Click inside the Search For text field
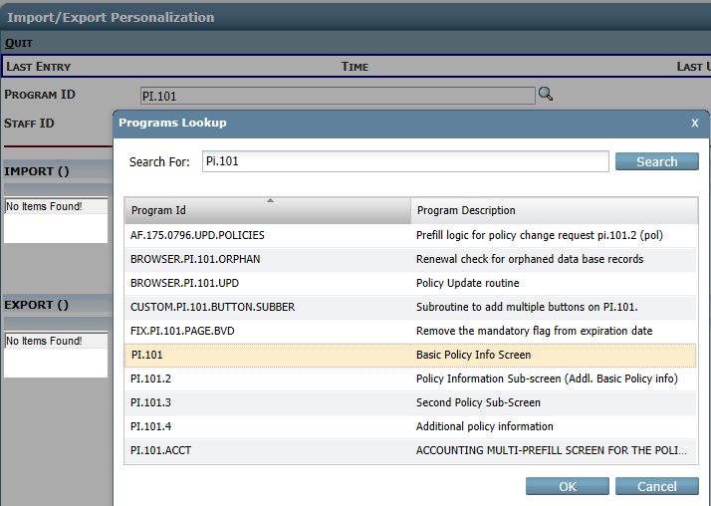 tap(403, 161)
